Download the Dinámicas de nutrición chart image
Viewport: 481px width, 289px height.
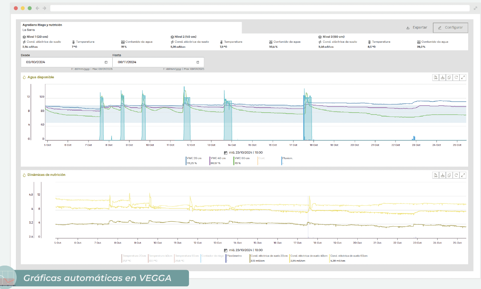point(442,175)
